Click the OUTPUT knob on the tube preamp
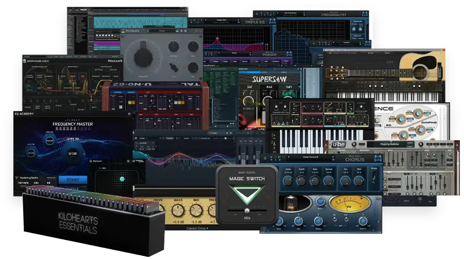Viewport: 464px width, 259px height. (363, 222)
